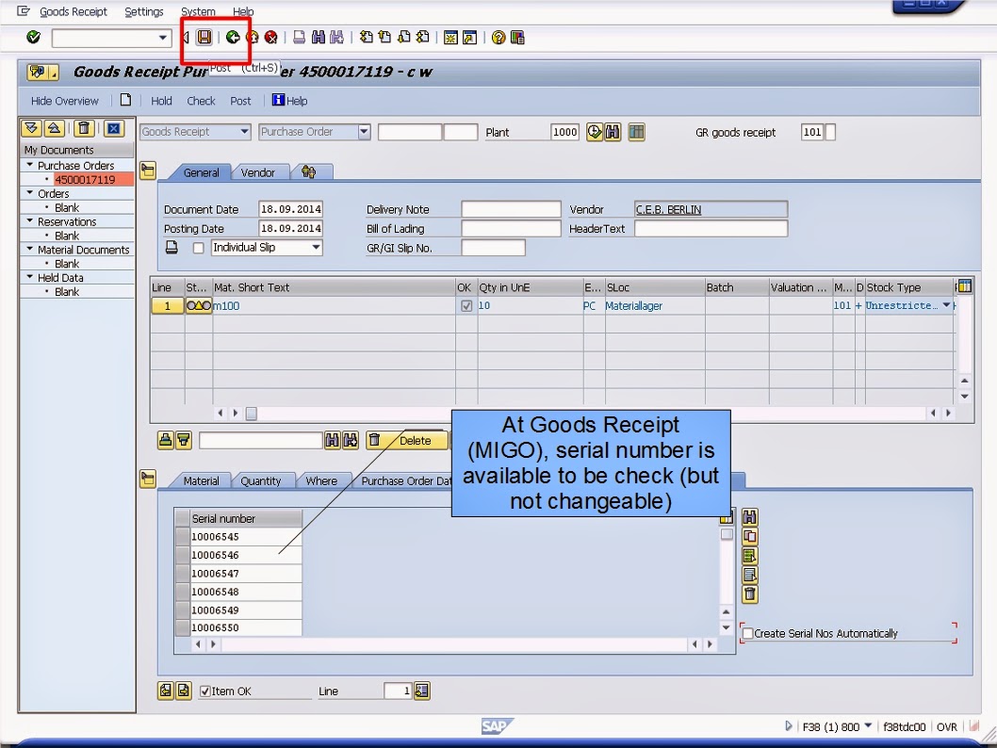Open the Goods Receipt transaction dropdown
Image resolution: width=997 pixels, height=748 pixels.
[x=243, y=132]
